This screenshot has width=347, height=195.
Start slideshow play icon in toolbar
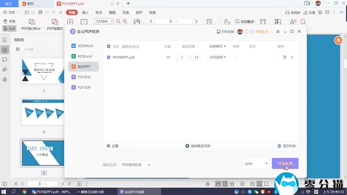(x=70, y=22)
